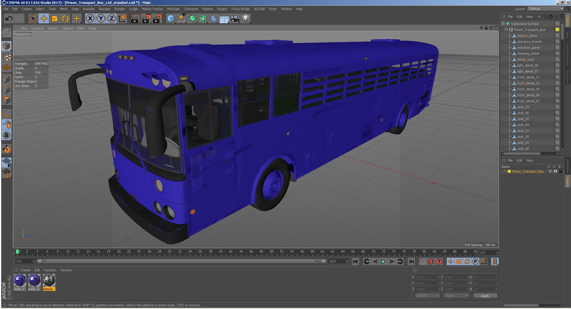Activate the Scale tool
The height and width of the screenshot is (309, 571).
coord(55,19)
